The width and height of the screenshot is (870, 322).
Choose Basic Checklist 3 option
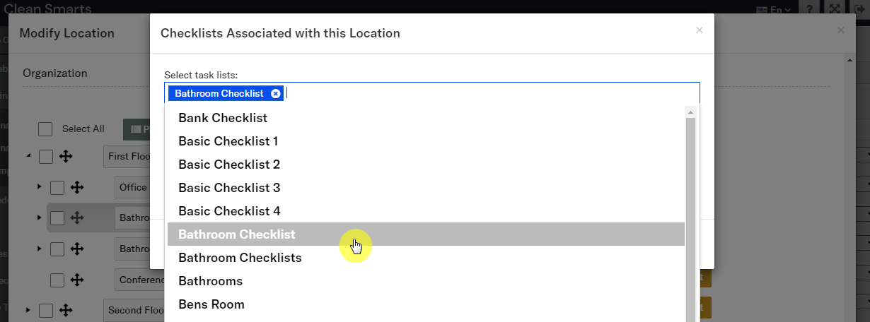point(229,188)
